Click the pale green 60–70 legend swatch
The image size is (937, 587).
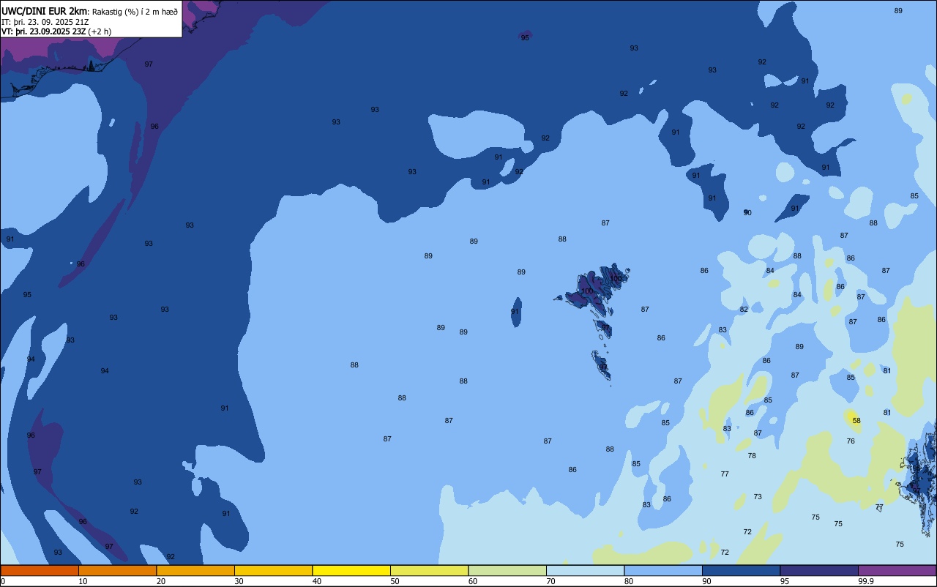(507, 570)
